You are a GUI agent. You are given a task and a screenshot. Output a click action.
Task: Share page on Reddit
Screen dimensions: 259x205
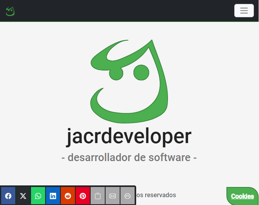tap(68, 196)
